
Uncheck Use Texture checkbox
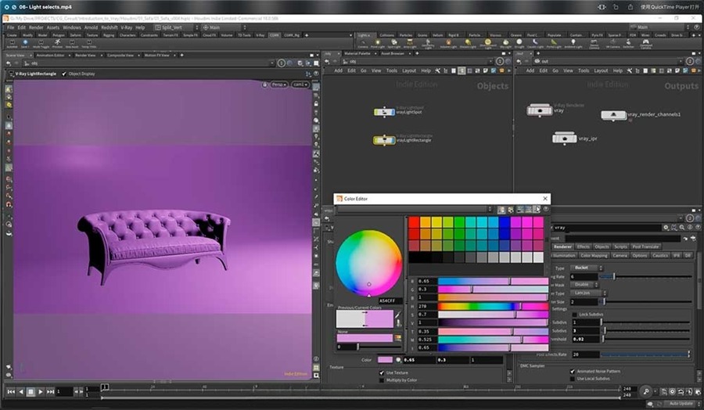pos(382,372)
